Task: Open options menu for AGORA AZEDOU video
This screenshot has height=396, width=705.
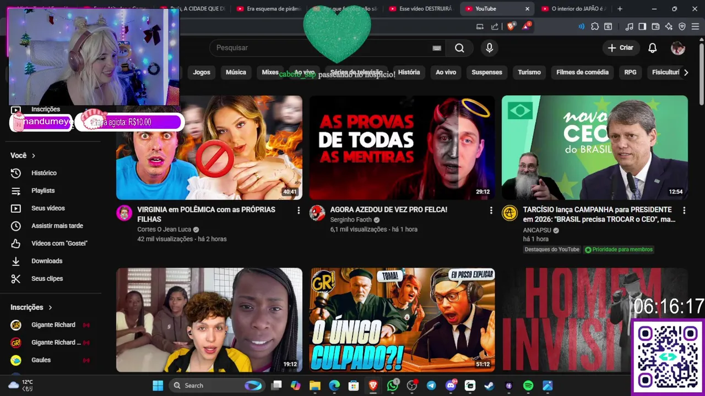Action: tap(491, 210)
